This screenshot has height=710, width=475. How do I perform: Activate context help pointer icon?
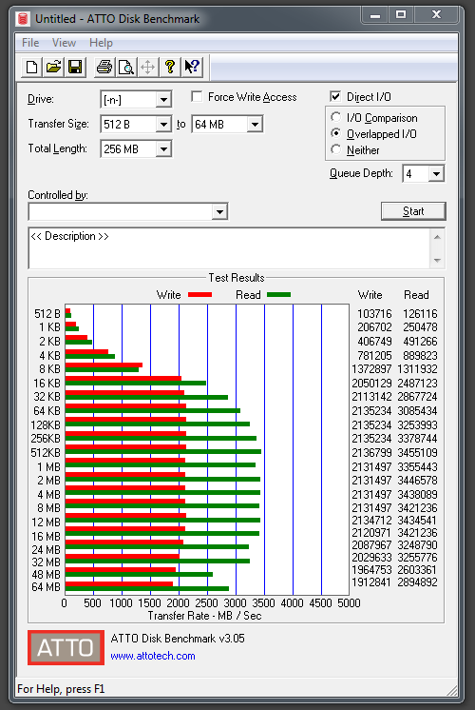[192, 68]
